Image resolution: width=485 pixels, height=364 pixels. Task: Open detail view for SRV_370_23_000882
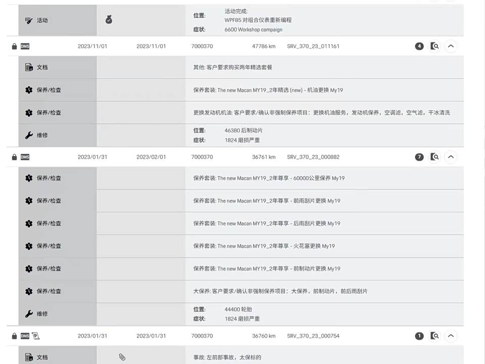tap(434, 157)
